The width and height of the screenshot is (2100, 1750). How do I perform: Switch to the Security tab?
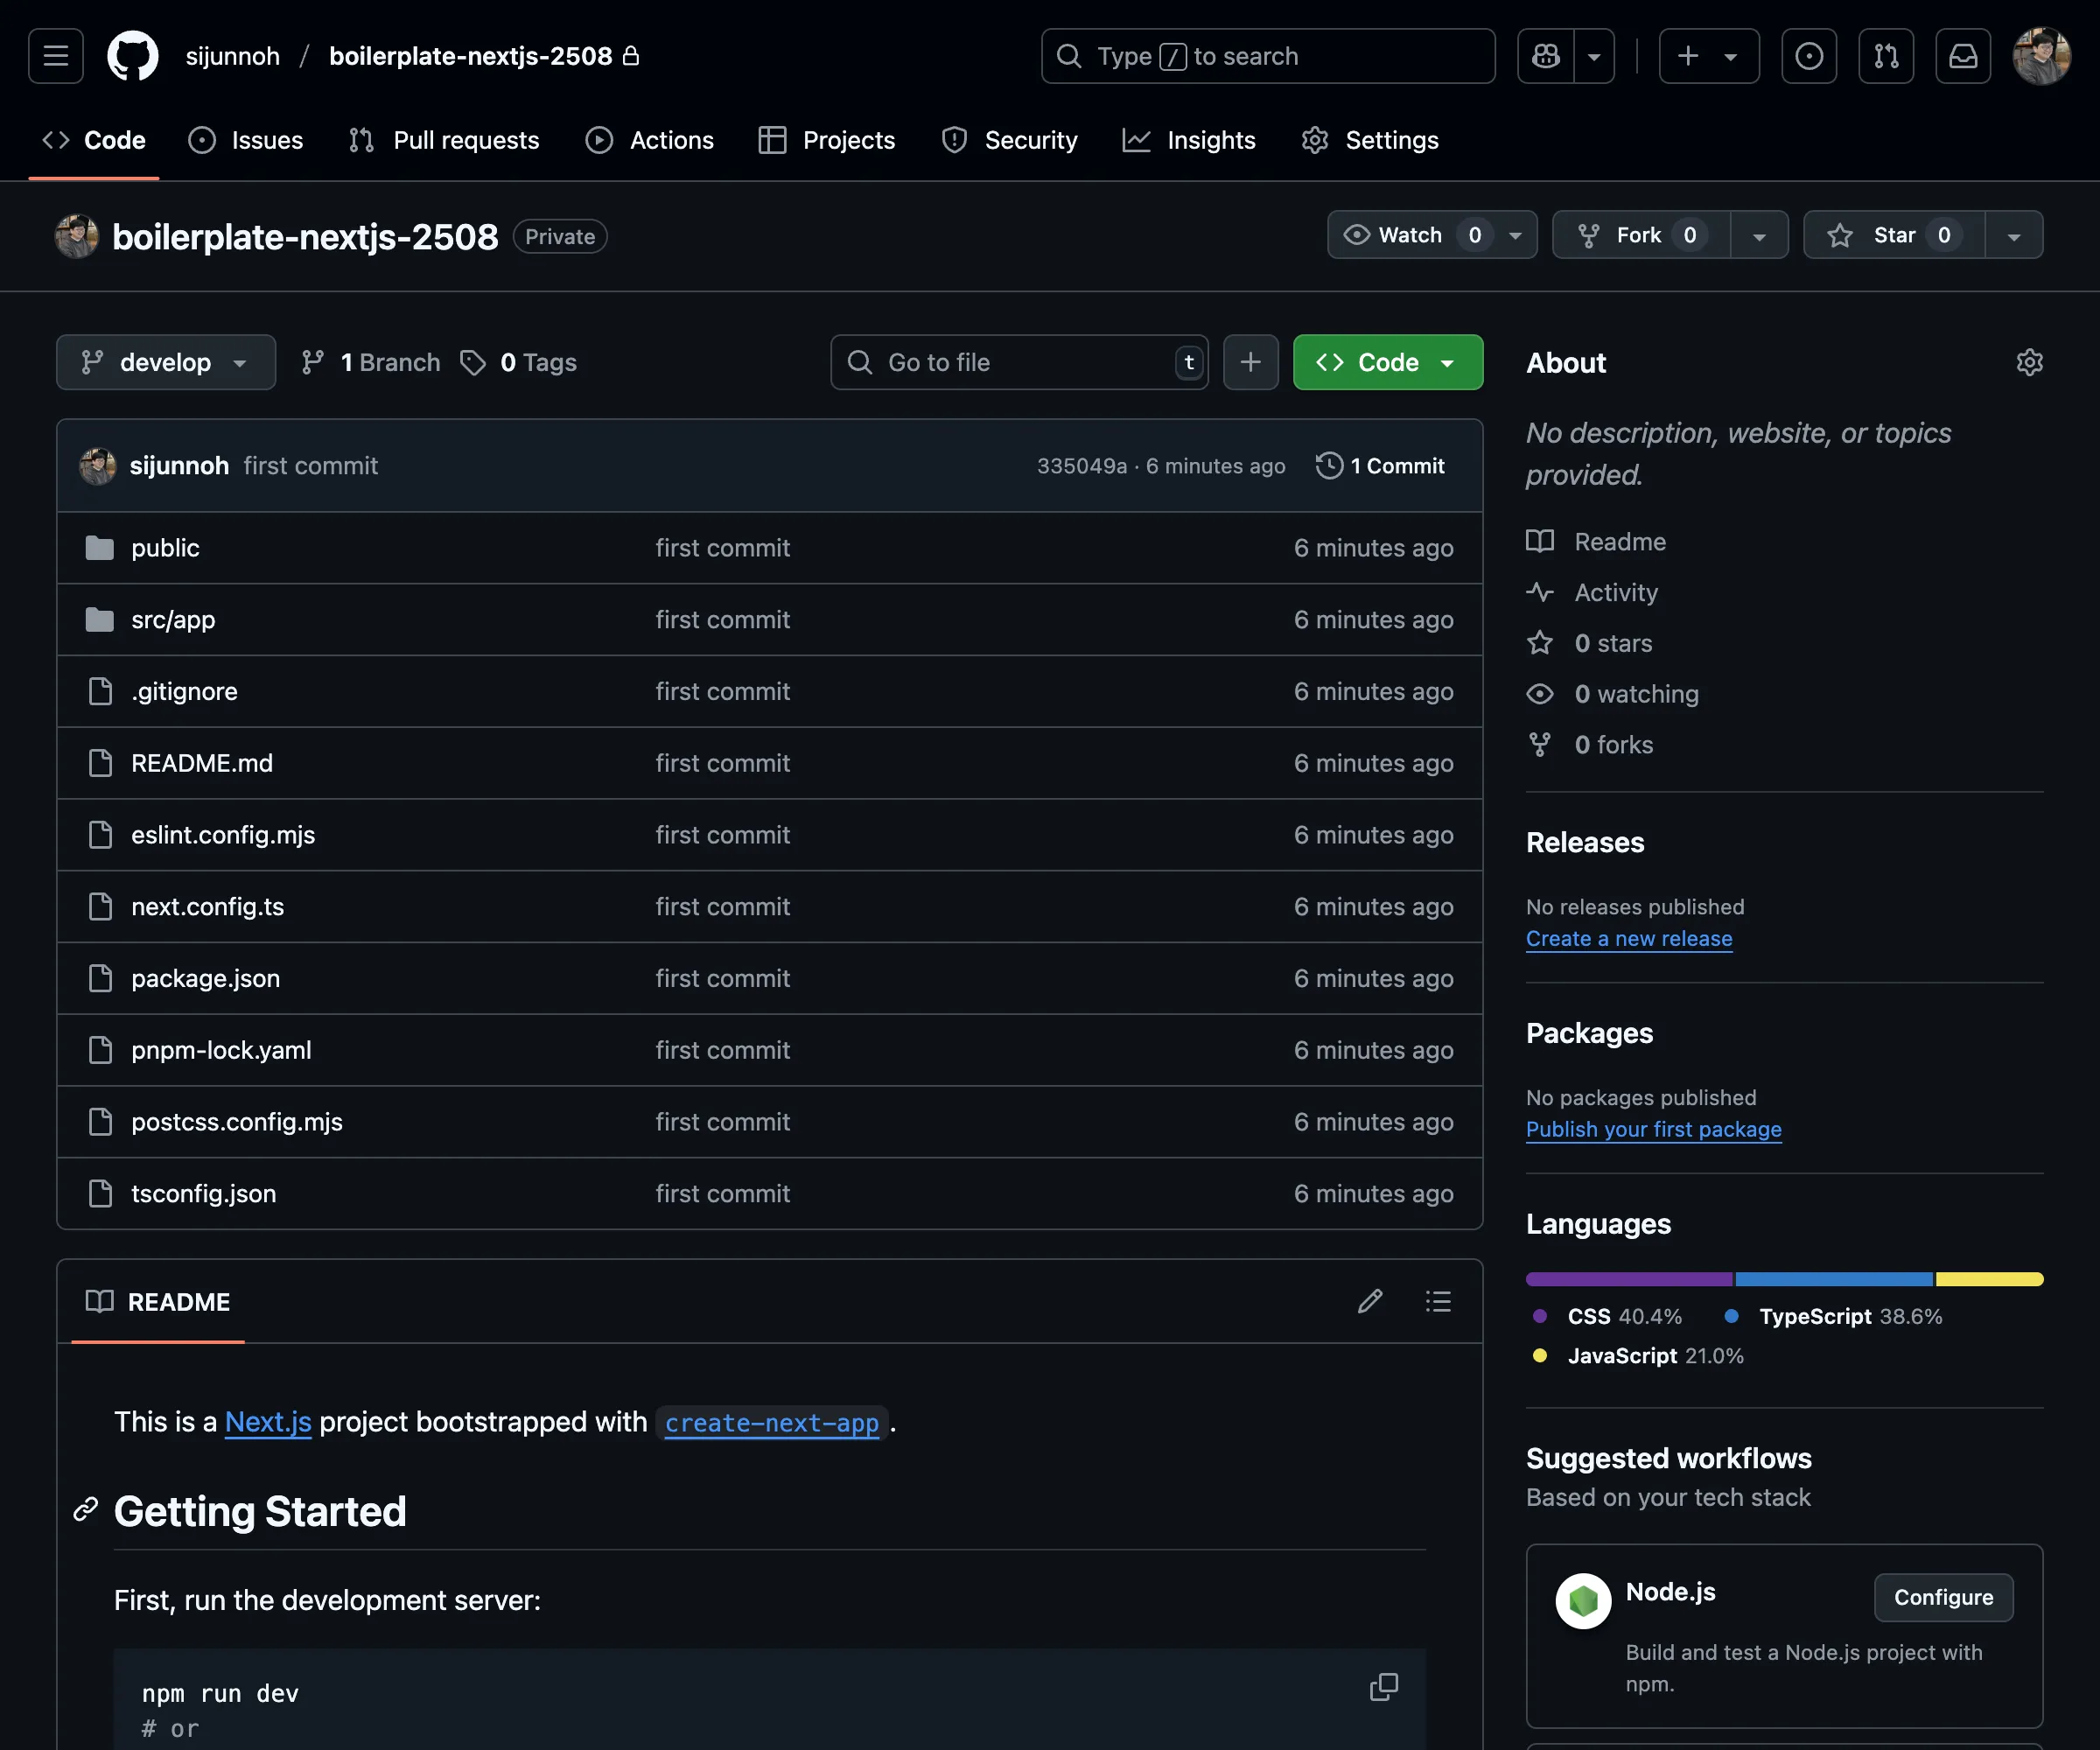[x=1010, y=140]
